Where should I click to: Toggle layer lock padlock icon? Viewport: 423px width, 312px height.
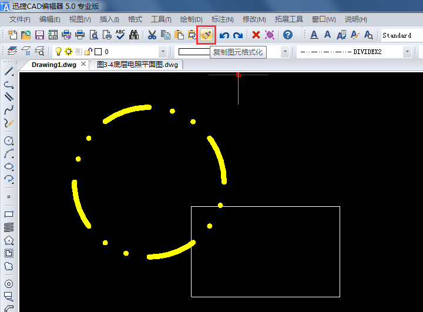point(89,51)
